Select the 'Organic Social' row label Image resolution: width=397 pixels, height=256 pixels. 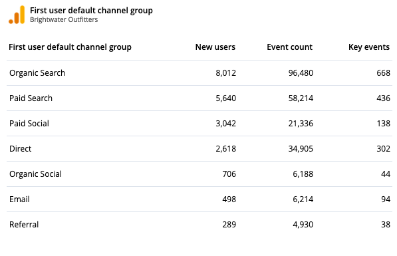[x=35, y=174]
